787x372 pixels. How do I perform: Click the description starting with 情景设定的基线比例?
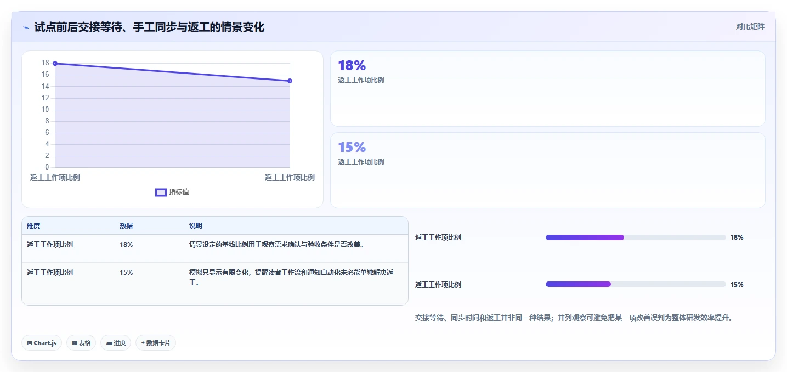pyautogui.click(x=276, y=245)
